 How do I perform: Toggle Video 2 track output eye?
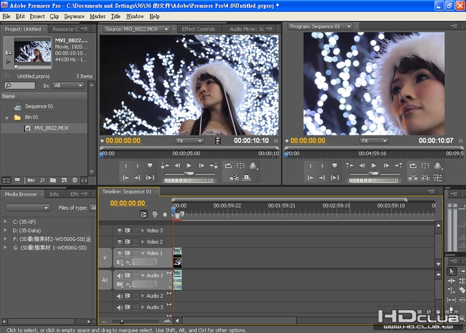[119, 242]
